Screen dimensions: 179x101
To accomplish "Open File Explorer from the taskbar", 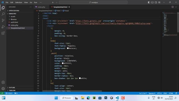I will (x=83, y=98).
